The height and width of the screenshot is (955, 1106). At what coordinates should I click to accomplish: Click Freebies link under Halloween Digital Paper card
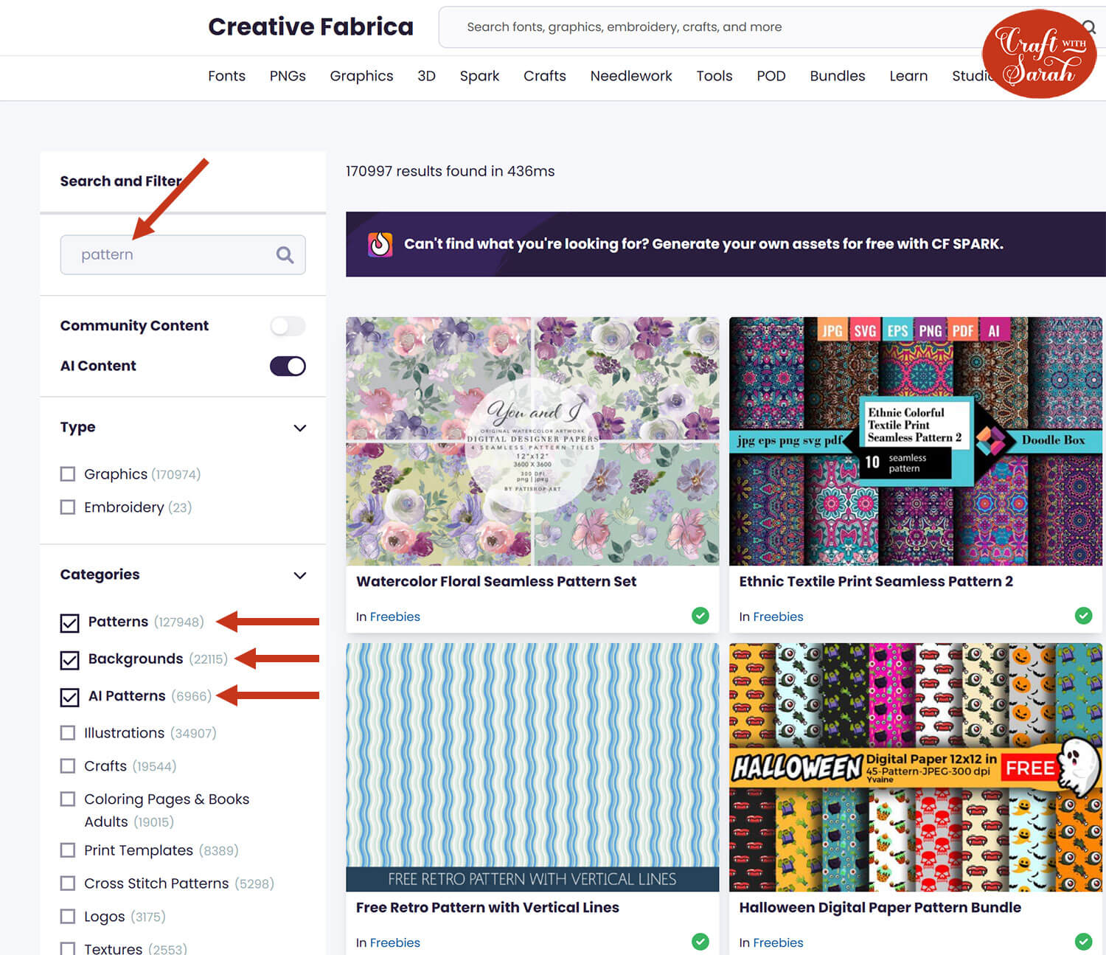pyautogui.click(x=778, y=942)
